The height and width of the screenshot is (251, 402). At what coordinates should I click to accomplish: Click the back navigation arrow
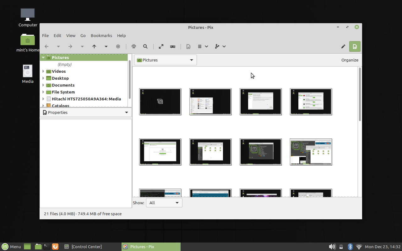click(x=46, y=46)
